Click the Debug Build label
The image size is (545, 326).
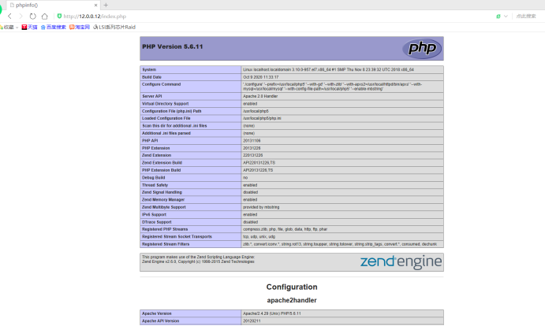coord(153,177)
